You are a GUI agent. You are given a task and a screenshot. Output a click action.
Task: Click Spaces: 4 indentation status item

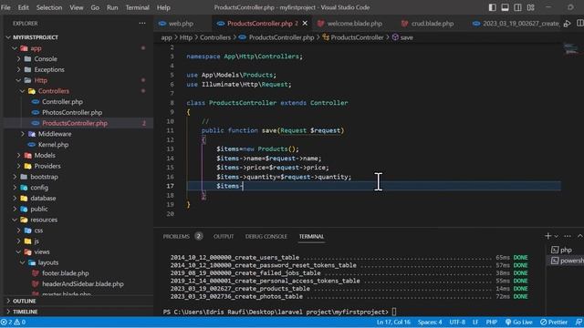click(430, 323)
